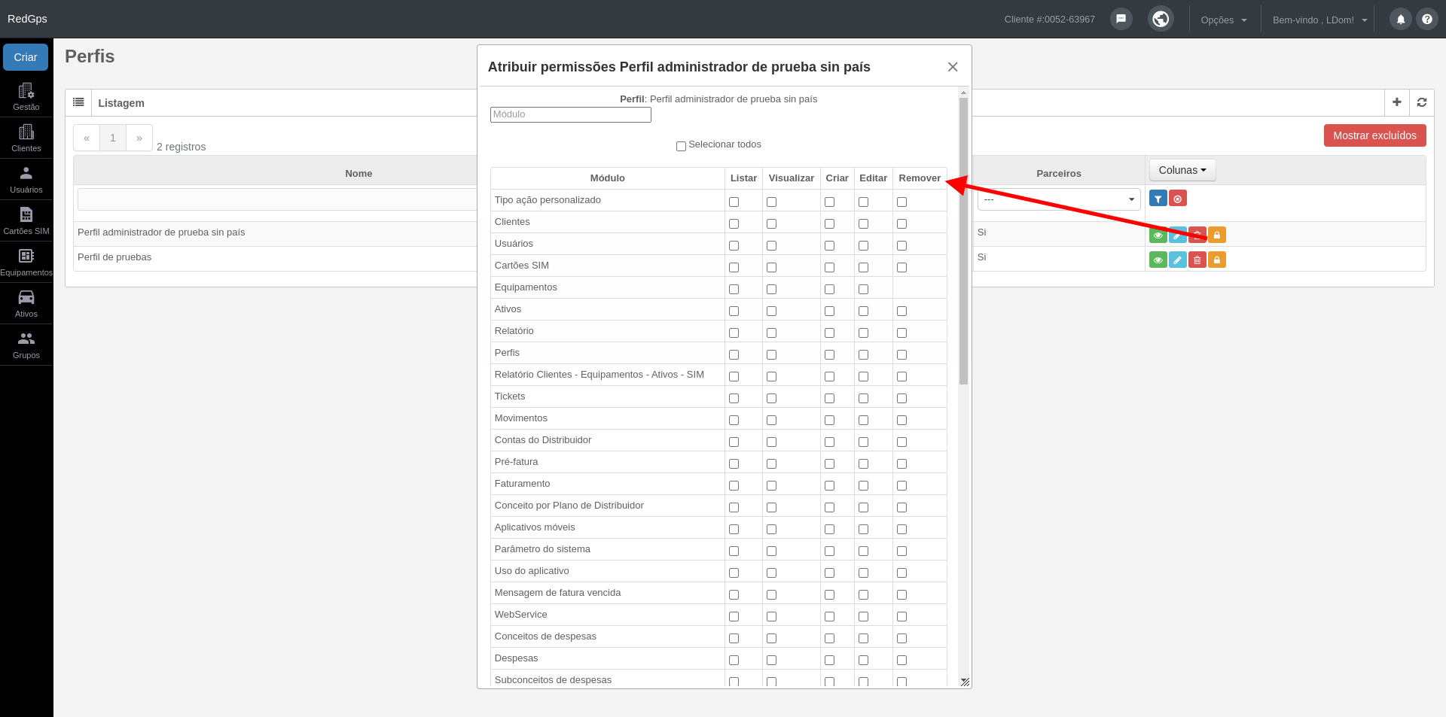Open the Bem-vindo LDom user menu
The width and height of the screenshot is (1446, 717).
(1319, 20)
